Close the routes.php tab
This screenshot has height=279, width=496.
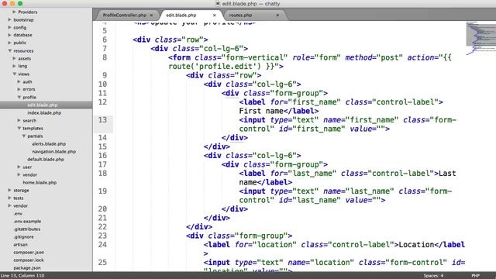tap(277, 15)
